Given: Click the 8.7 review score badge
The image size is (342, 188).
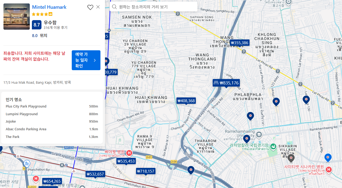Looking at the screenshot, I should tap(36, 25).
